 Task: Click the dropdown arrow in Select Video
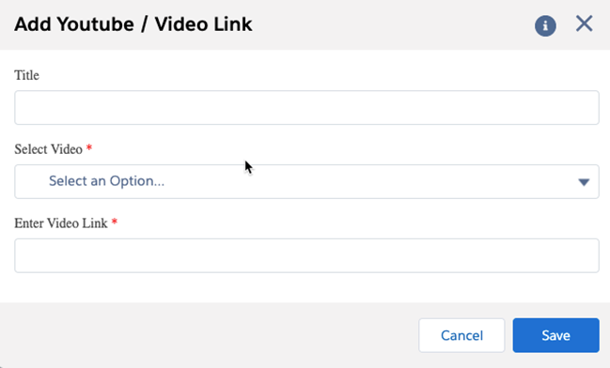pyautogui.click(x=584, y=182)
